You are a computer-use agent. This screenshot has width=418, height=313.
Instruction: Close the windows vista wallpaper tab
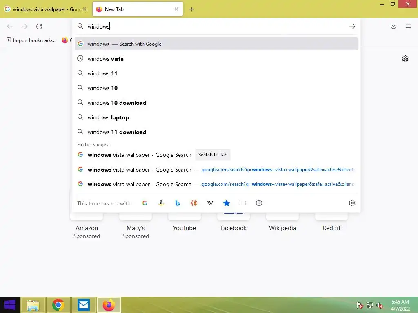[x=84, y=9]
